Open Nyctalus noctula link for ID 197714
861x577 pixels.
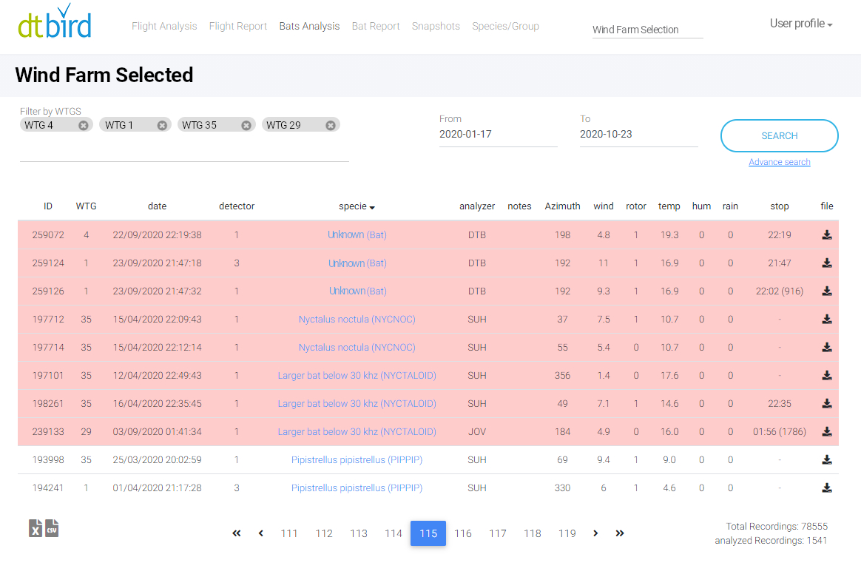pos(357,348)
